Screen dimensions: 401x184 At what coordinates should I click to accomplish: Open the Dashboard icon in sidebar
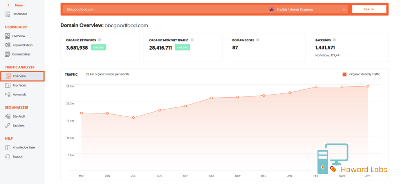tap(8, 14)
